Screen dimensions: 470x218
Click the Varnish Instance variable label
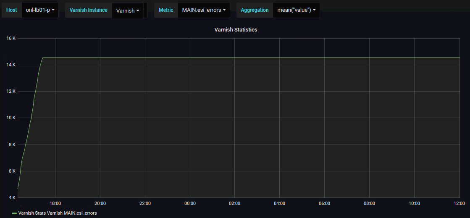point(89,10)
